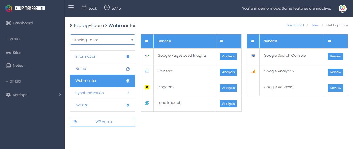Click the Siteblog-1.com > Webmaster page heading
Image resolution: width=353 pixels, height=149 pixels.
103,26
